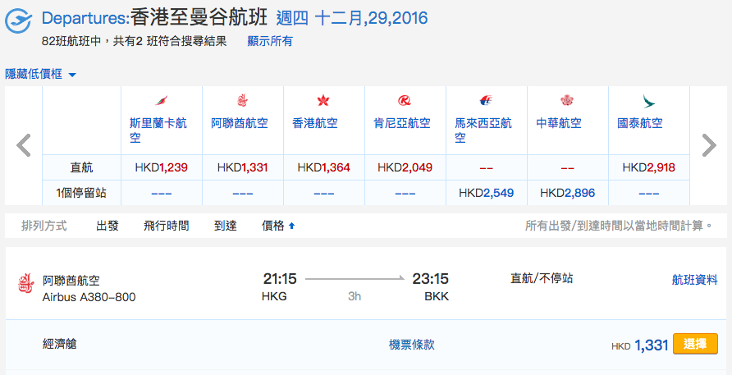Show more airlines with right chevron

tap(709, 145)
